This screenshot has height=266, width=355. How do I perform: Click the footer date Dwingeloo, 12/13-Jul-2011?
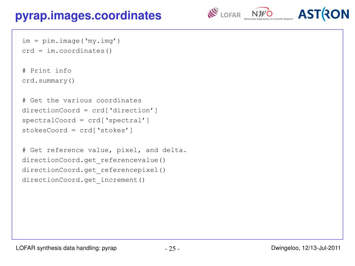point(306,248)
